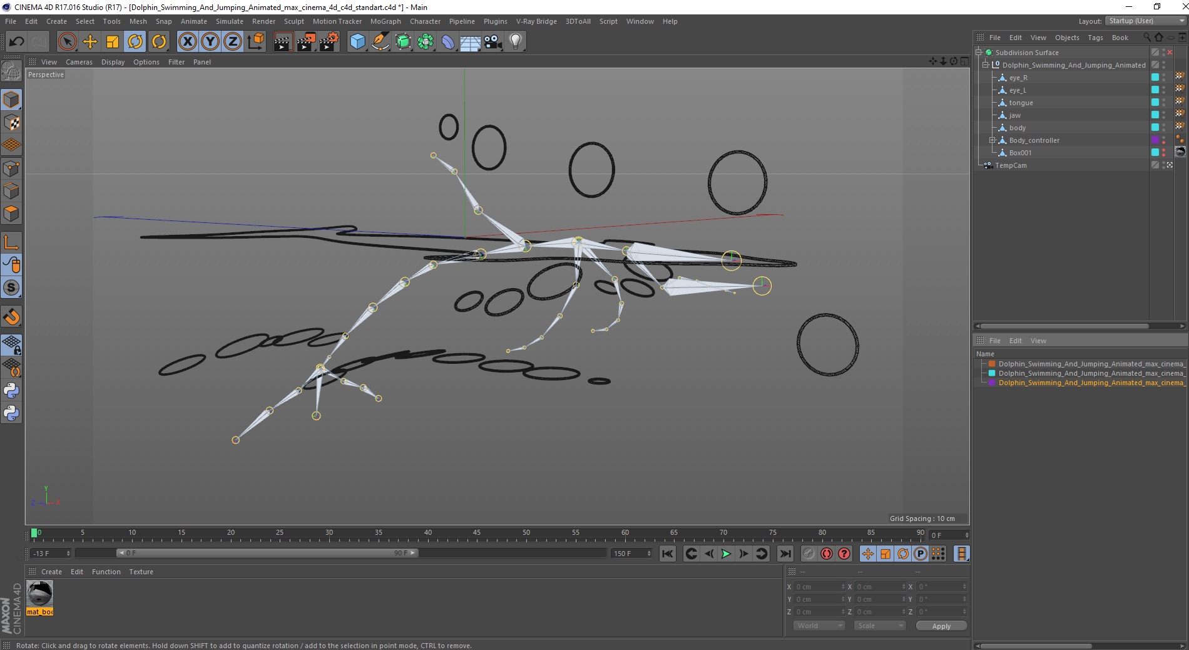Viewport: 1189px width, 650px height.
Task: Select the Move tool icon
Action: pos(90,41)
